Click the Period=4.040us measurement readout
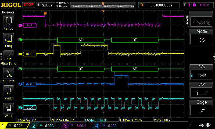 (x=68, y=120)
